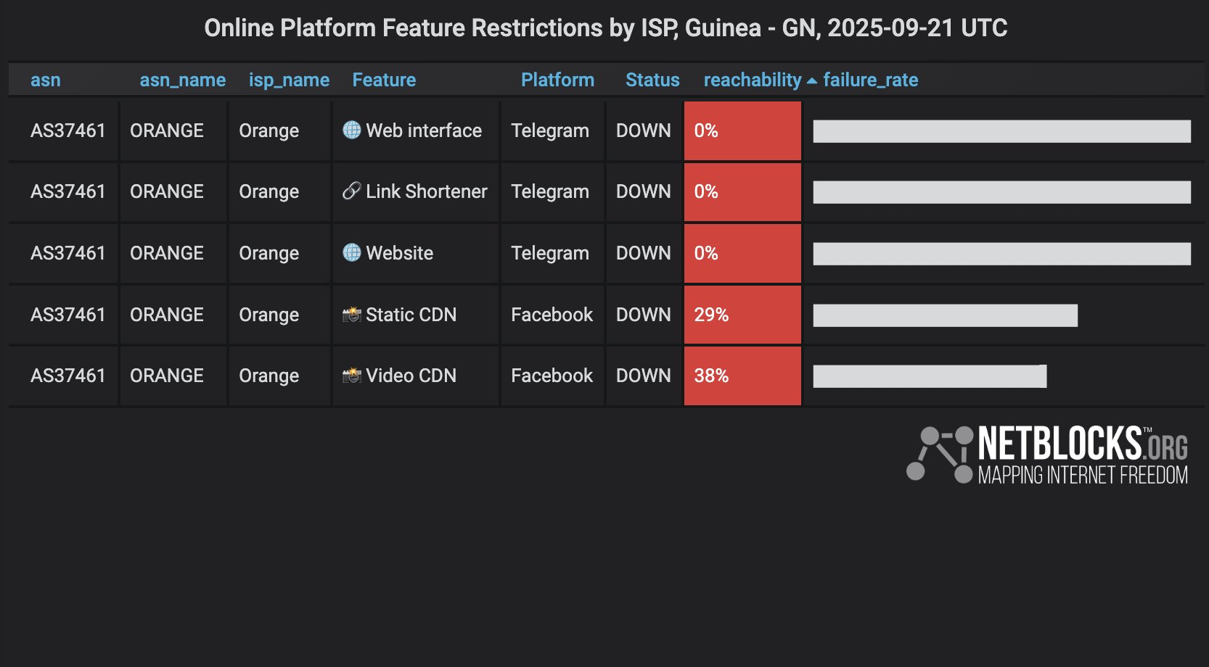Click the failure_rate column header

click(870, 80)
